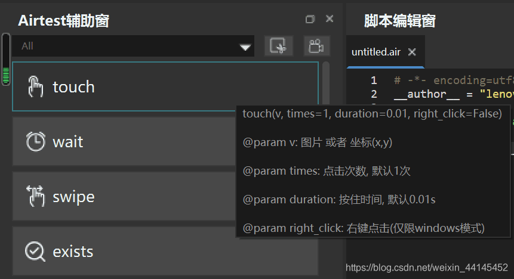This screenshot has height=279, width=514.
Task: Undock the Airtest assistant window
Action: pyautogui.click(x=310, y=19)
